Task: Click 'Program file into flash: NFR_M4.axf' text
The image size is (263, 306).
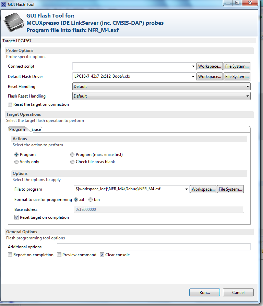Action: (x=72, y=30)
